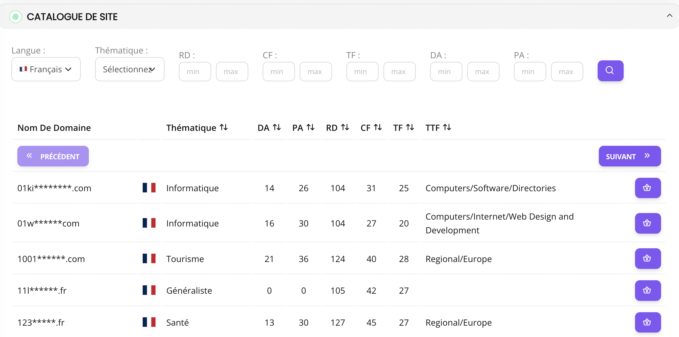The width and height of the screenshot is (679, 337).
Task: Click the Nom De Domaine column header
Action: 54,128
